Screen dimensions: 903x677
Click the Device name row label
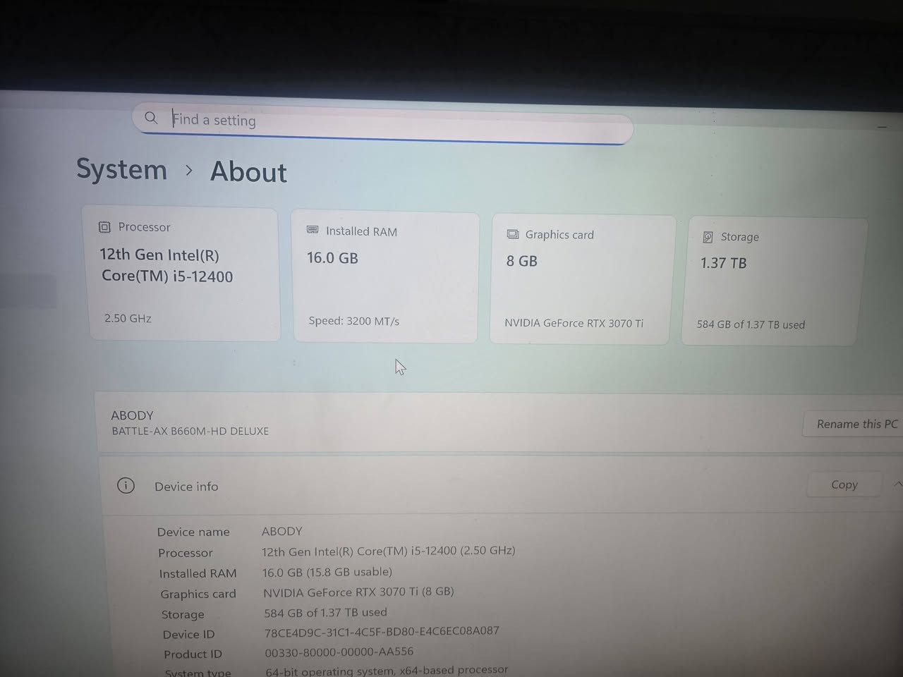pos(193,532)
